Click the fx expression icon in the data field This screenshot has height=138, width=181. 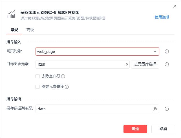pyautogui.click(x=155, y=109)
